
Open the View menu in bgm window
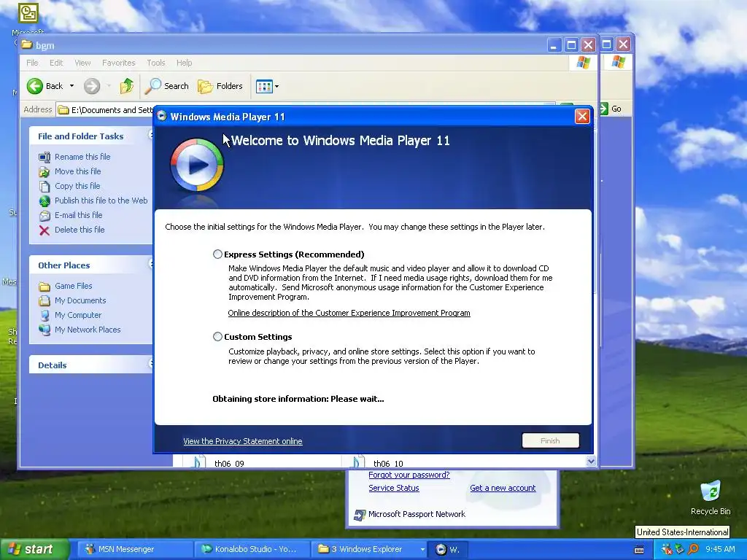(82, 63)
